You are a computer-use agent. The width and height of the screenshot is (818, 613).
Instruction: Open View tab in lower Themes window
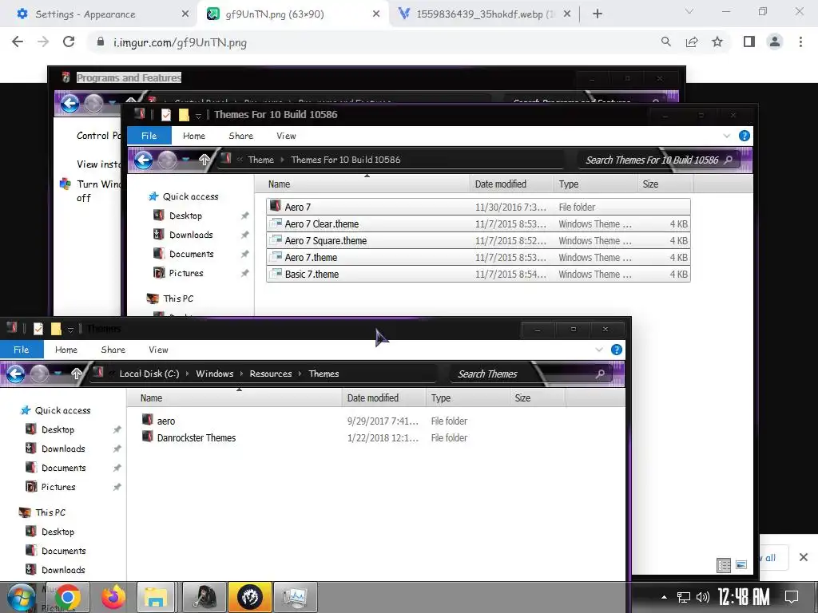pyautogui.click(x=158, y=350)
